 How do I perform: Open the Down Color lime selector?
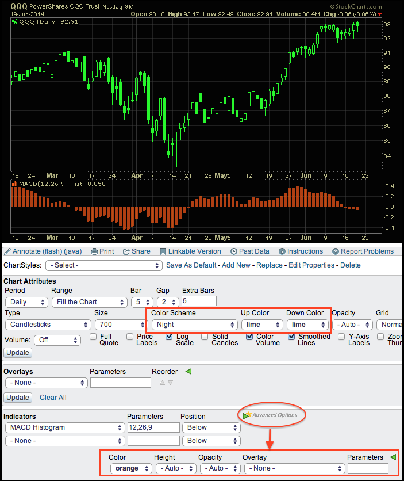[x=307, y=325]
